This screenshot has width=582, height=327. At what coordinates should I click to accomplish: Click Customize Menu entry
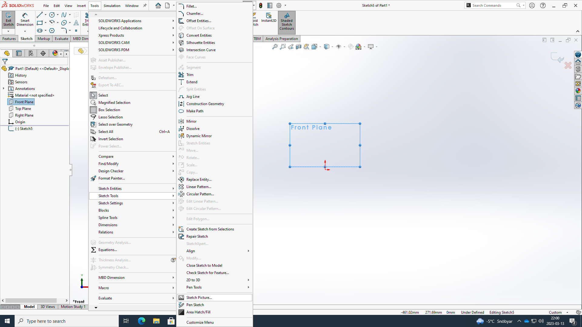[200, 322]
